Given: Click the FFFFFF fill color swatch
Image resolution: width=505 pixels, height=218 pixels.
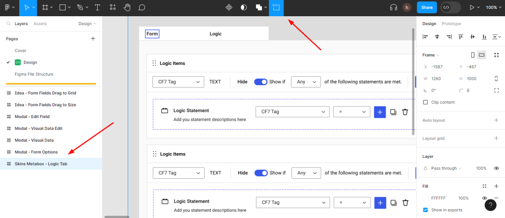Looking at the screenshot, I should coord(426,198).
